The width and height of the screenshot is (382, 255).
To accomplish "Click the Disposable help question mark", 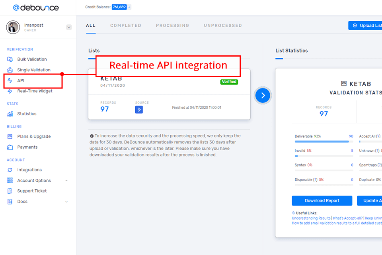I will pyautogui.click(x=315, y=180).
